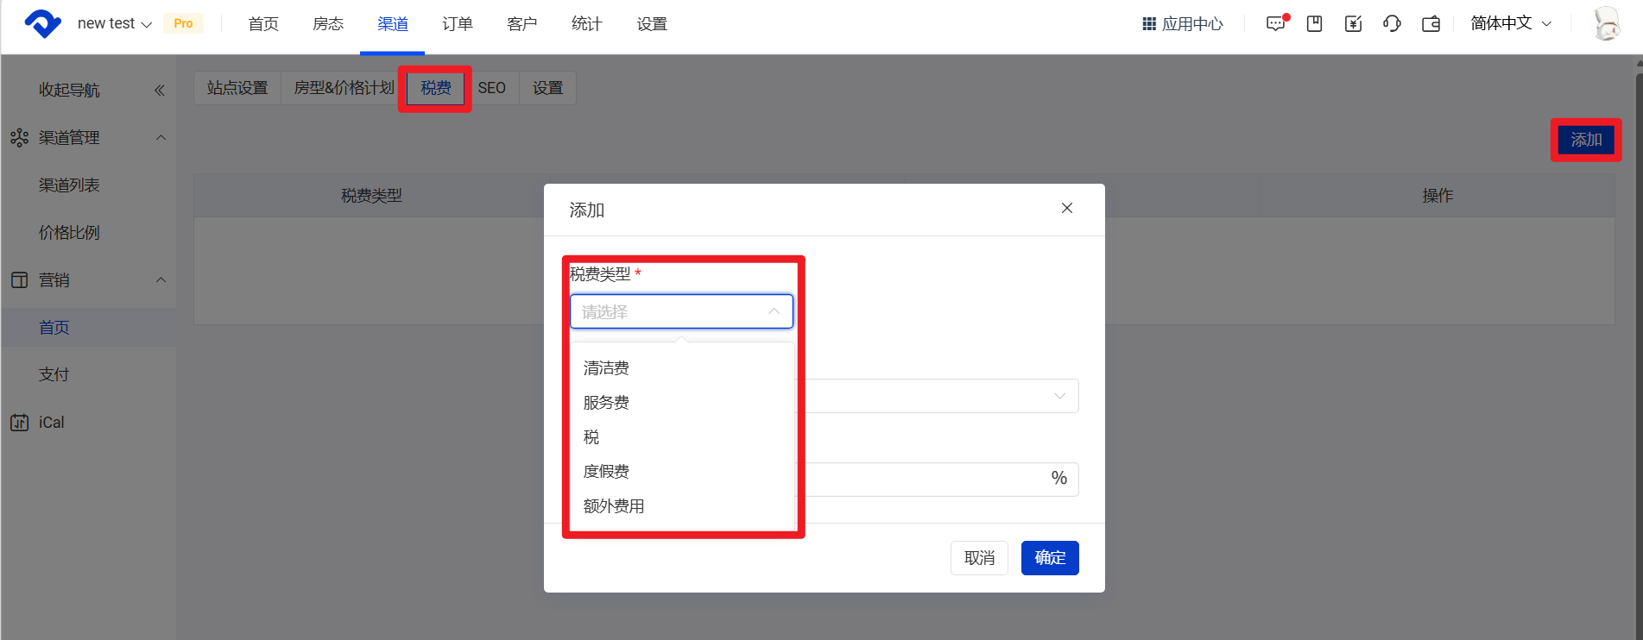Open the 房态 menu
1643x640 pixels.
[x=328, y=24]
